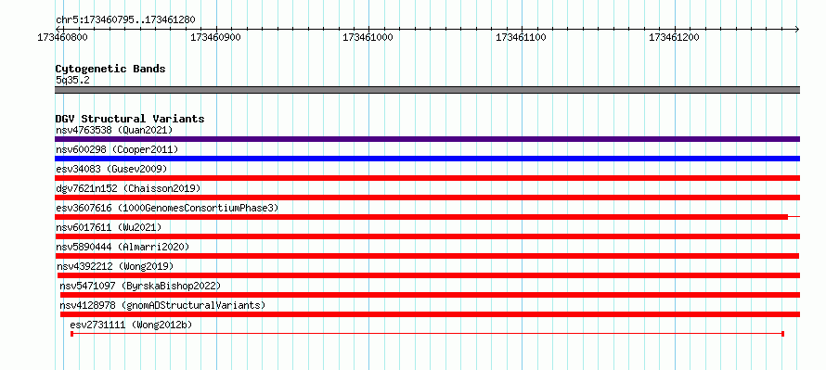Click the left arrowhead of the ruler
Screen dimensions: 826x370
click(58, 29)
